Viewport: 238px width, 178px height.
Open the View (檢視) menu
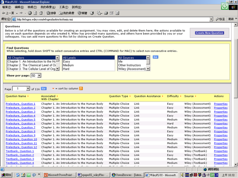pos(32,7)
